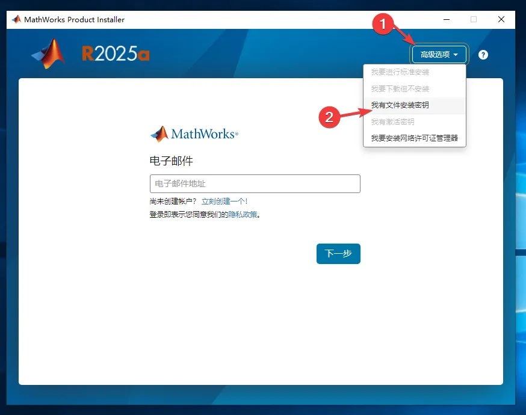
Task: Click the red annotation circle numbered 2
Action: click(329, 117)
